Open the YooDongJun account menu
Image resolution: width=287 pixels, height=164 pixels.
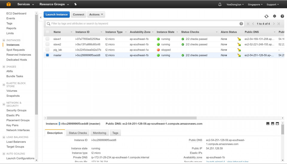235,4
